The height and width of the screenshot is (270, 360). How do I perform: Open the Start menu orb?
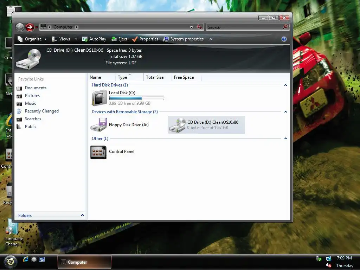10,261
